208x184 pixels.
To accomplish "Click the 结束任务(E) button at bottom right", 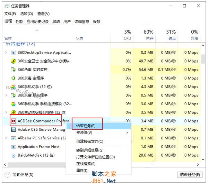I will point(190,175).
